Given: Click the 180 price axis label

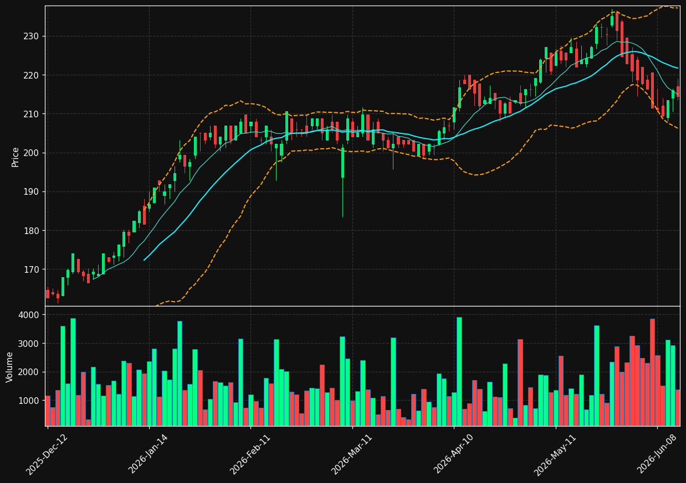Looking at the screenshot, I should click(32, 231).
